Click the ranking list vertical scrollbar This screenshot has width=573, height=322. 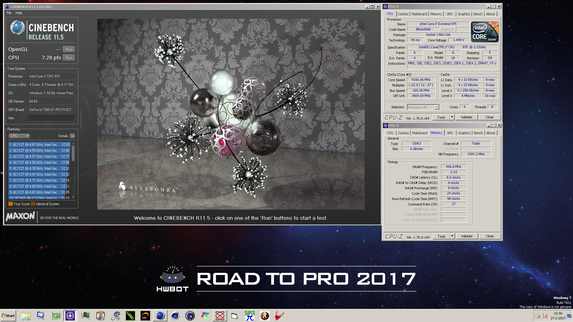pyautogui.click(x=73, y=171)
